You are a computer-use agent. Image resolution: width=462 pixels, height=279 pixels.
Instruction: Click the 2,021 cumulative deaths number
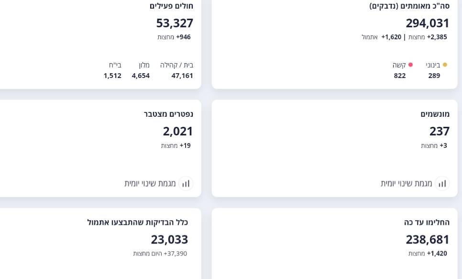click(177, 131)
